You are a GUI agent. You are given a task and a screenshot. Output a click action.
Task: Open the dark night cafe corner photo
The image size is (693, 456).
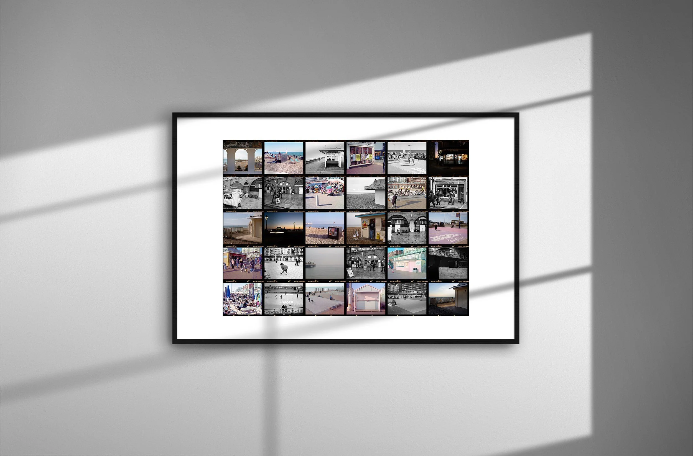(448, 158)
